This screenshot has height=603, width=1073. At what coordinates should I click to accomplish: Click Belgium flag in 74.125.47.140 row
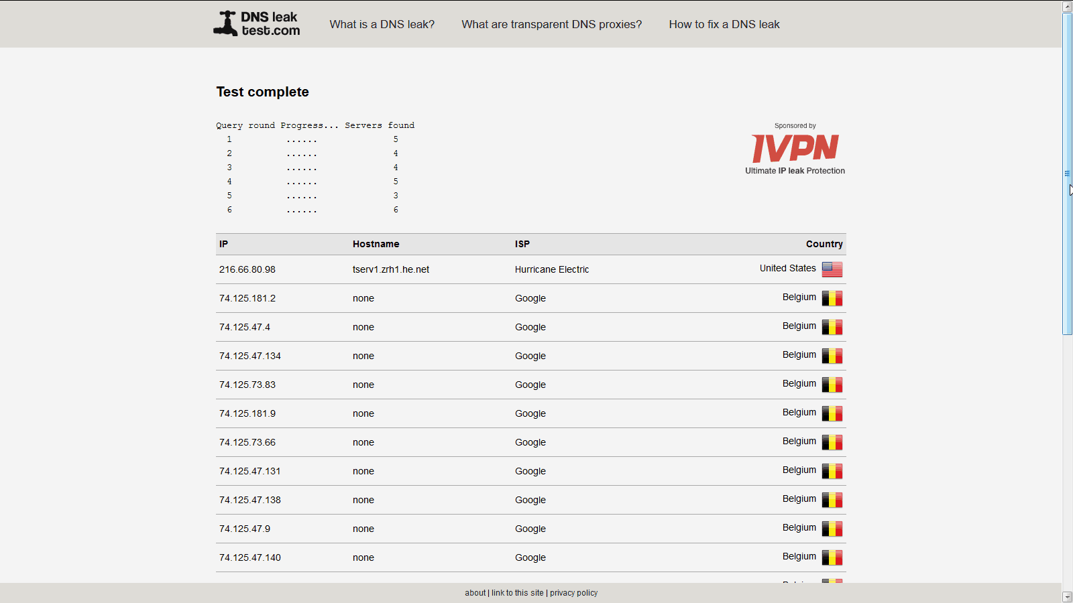click(x=832, y=557)
